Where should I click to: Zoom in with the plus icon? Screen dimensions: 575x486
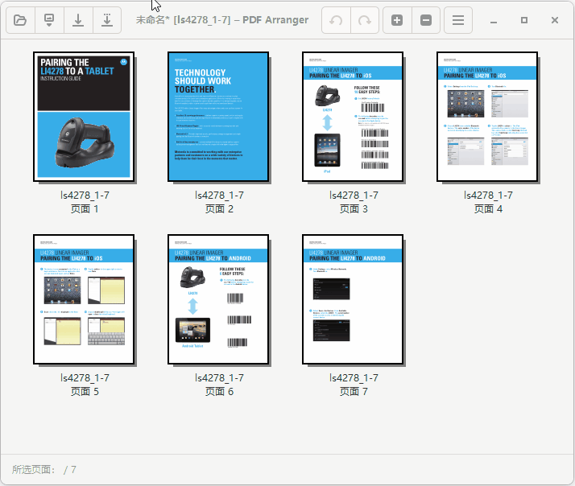click(397, 20)
